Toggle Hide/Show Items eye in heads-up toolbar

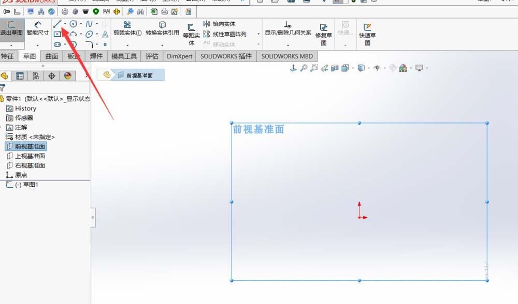tap(377, 68)
